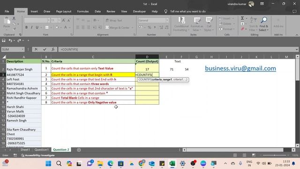Open the Windows Start menu

[x=48, y=163]
